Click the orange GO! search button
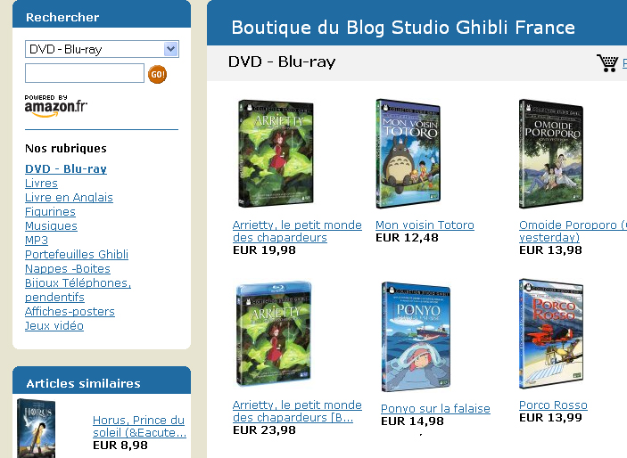The height and width of the screenshot is (458, 627). [x=157, y=74]
